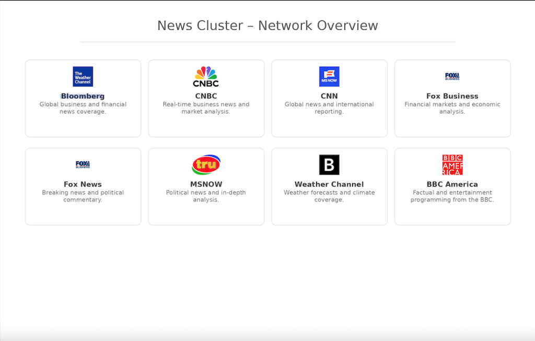This screenshot has height=341, width=535.
Task: Select the Fox News card title
Action: tap(83, 185)
